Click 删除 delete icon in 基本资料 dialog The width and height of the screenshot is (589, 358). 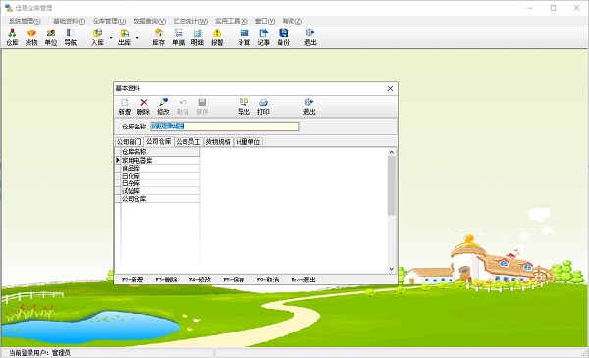coord(144,107)
